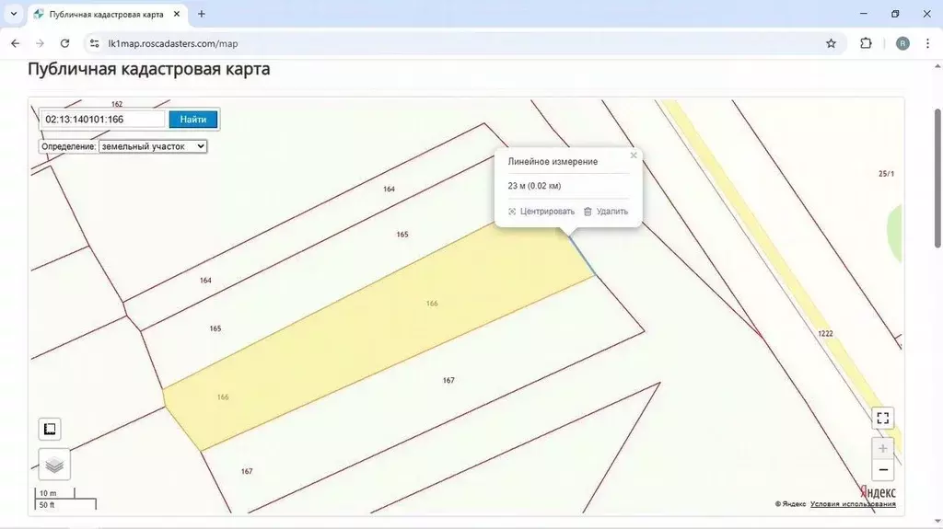This screenshot has width=943, height=529.
Task: Open a new browser tab
Action: point(202,14)
